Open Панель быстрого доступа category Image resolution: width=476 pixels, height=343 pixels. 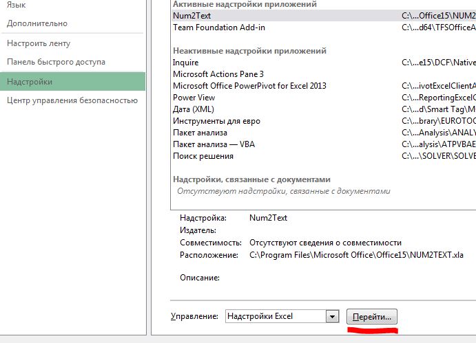(x=56, y=62)
